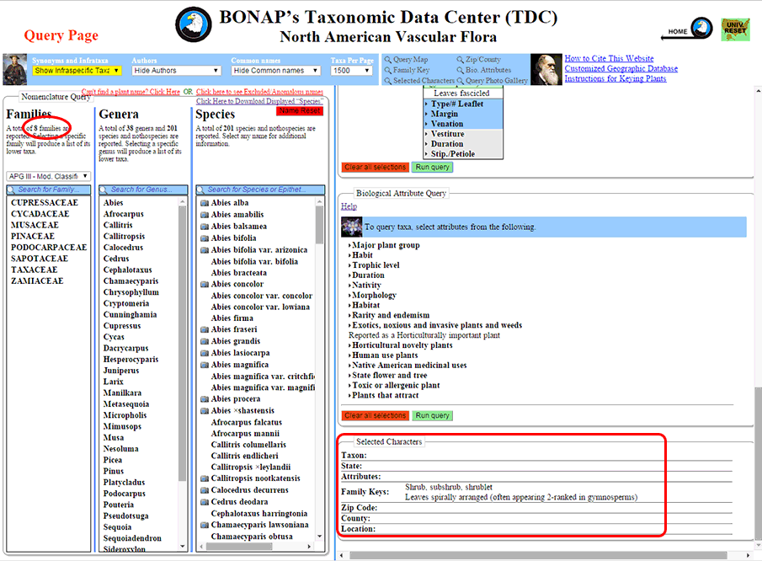Click camera icon beside Chamaecyparis lawsoniana
This screenshot has width=762, height=561.
(205, 525)
